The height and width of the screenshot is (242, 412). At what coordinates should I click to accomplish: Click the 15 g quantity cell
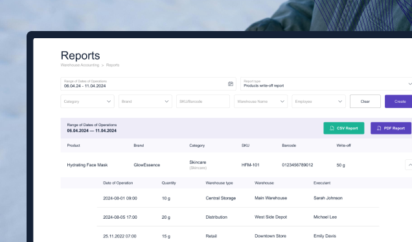166,236
